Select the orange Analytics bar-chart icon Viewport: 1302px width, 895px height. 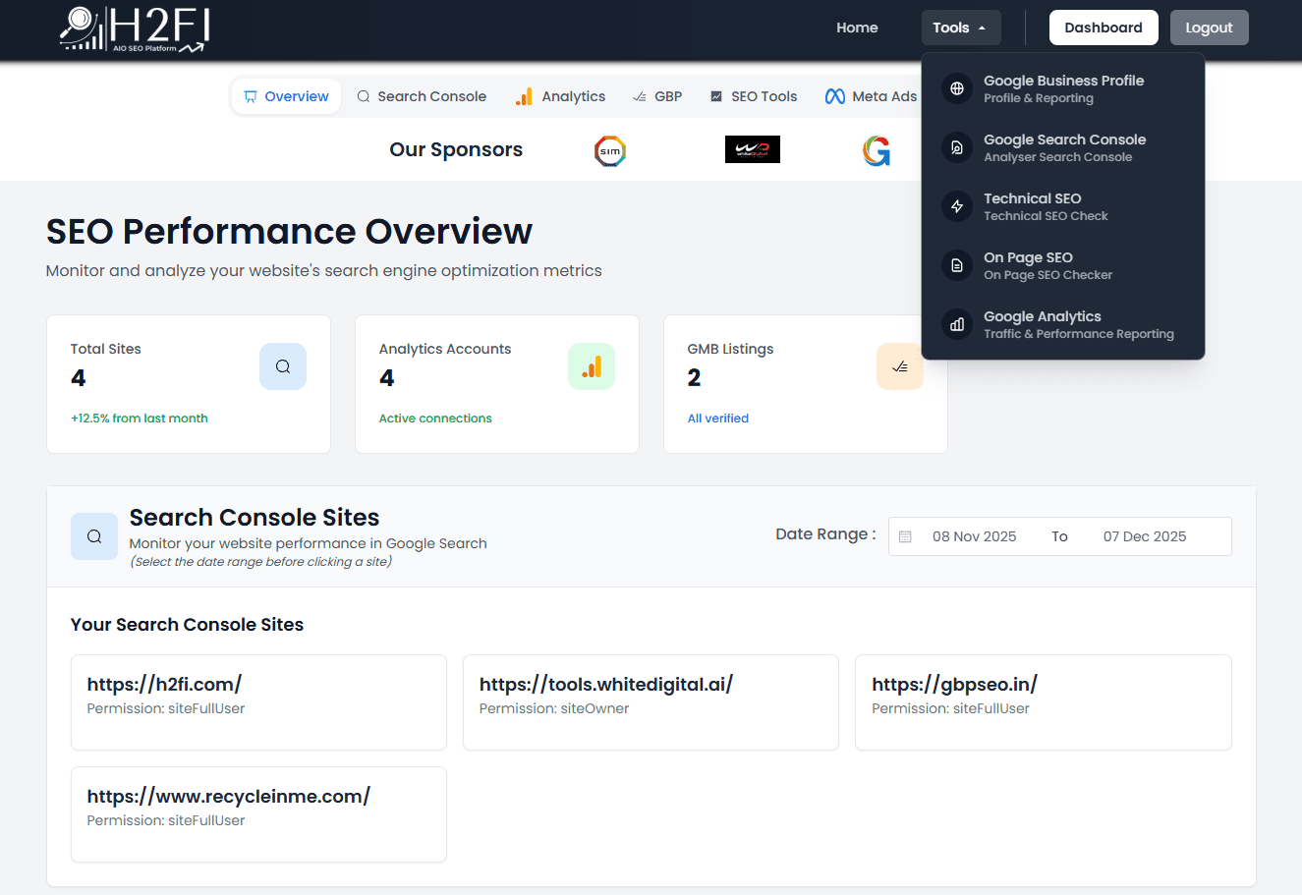tap(591, 365)
